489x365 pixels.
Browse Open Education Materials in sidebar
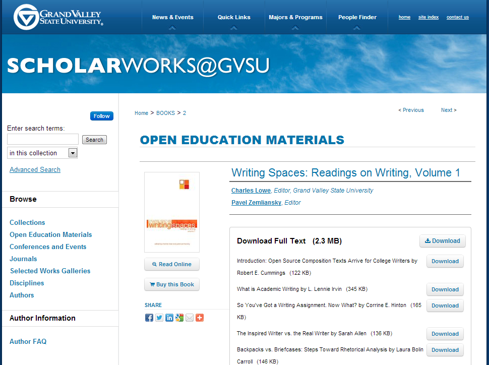tap(51, 234)
